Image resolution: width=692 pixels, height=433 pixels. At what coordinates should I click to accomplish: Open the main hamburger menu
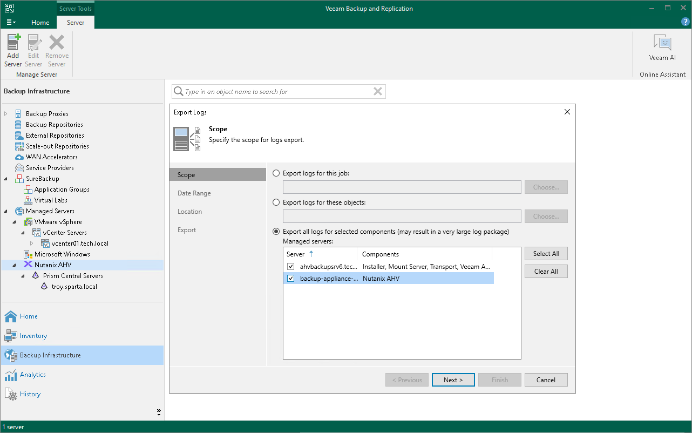point(11,23)
